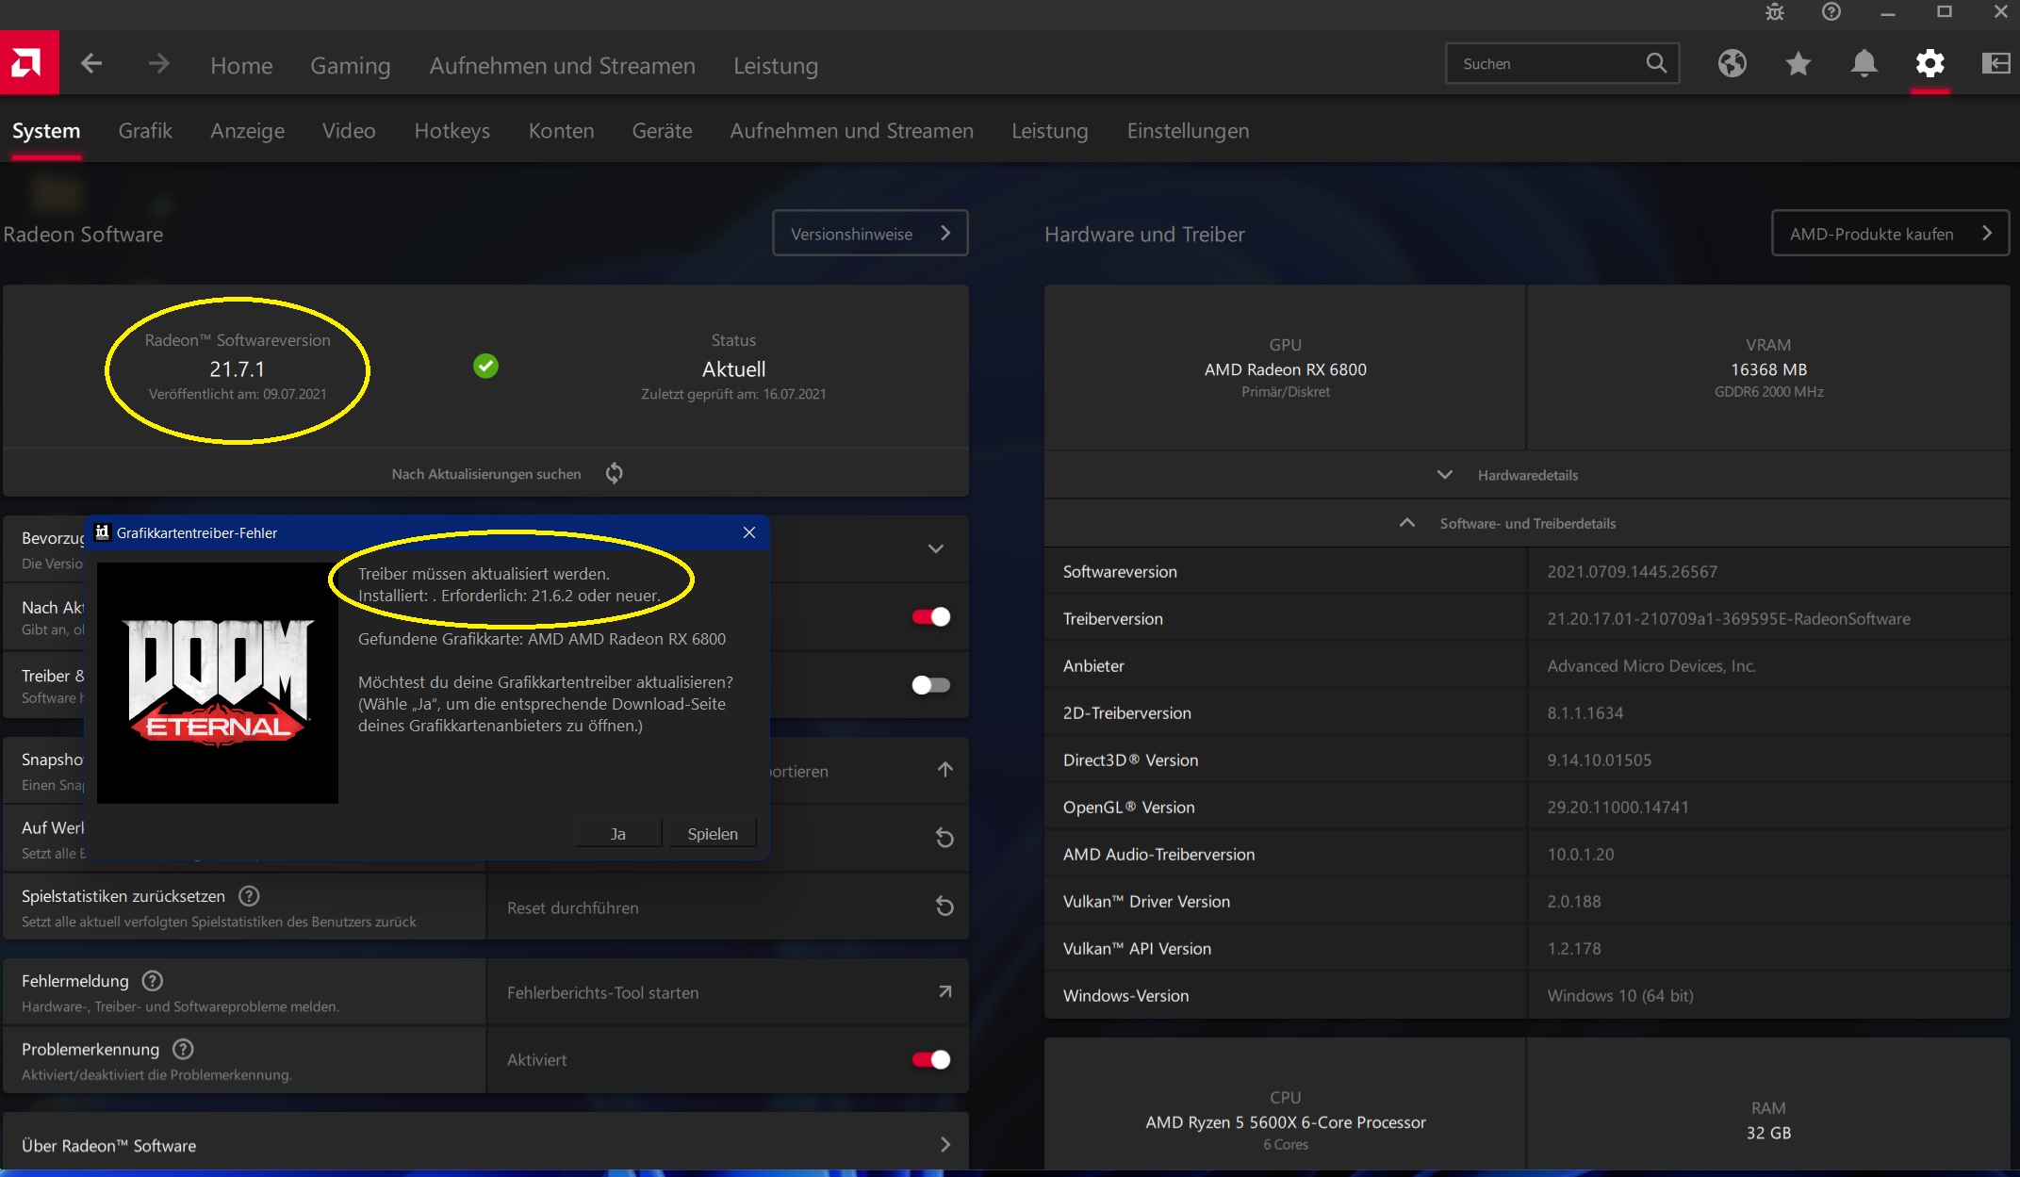Click the DOOM Eternal image in dialog

[218, 683]
